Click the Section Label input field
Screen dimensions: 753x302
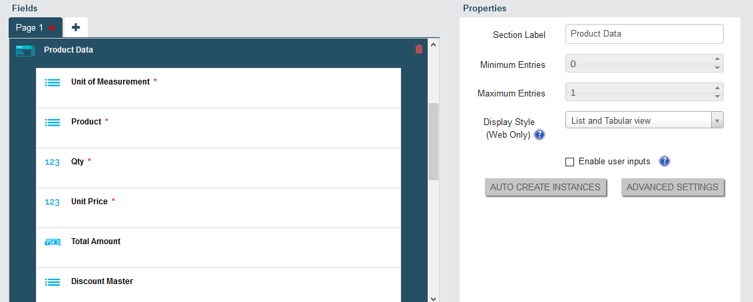(645, 34)
